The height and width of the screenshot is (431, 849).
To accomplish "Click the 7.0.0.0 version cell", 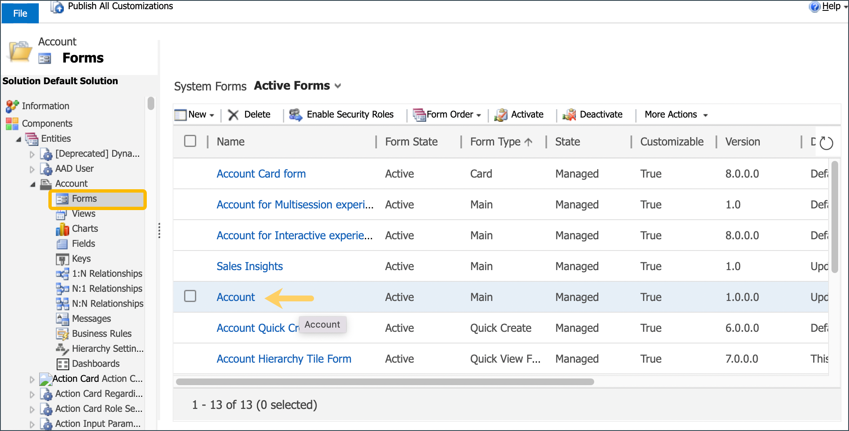I will point(742,359).
